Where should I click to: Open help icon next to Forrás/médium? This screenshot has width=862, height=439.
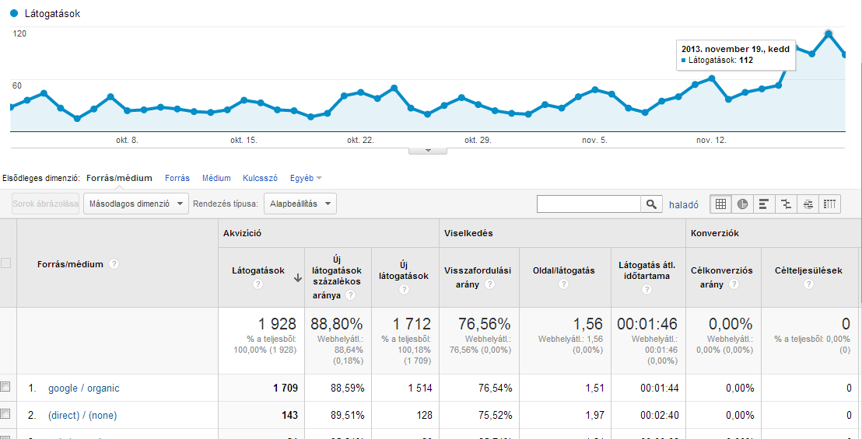114,264
